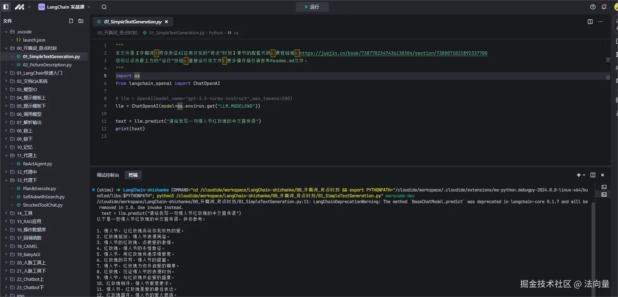
Task: Collapse the 13_代理下 folder
Action: click(x=27, y=180)
